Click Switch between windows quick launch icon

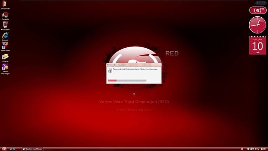click(14, 149)
